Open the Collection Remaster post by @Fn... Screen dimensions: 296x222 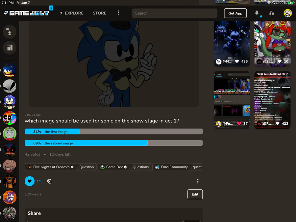[232, 100]
